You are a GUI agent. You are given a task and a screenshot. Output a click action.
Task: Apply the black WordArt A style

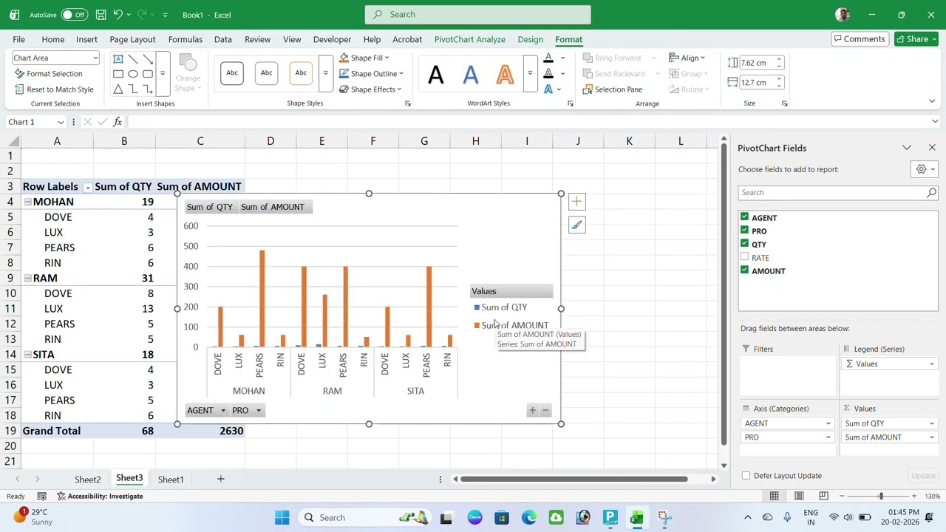[x=436, y=73]
